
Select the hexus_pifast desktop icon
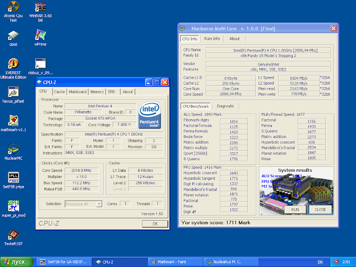coord(13,95)
